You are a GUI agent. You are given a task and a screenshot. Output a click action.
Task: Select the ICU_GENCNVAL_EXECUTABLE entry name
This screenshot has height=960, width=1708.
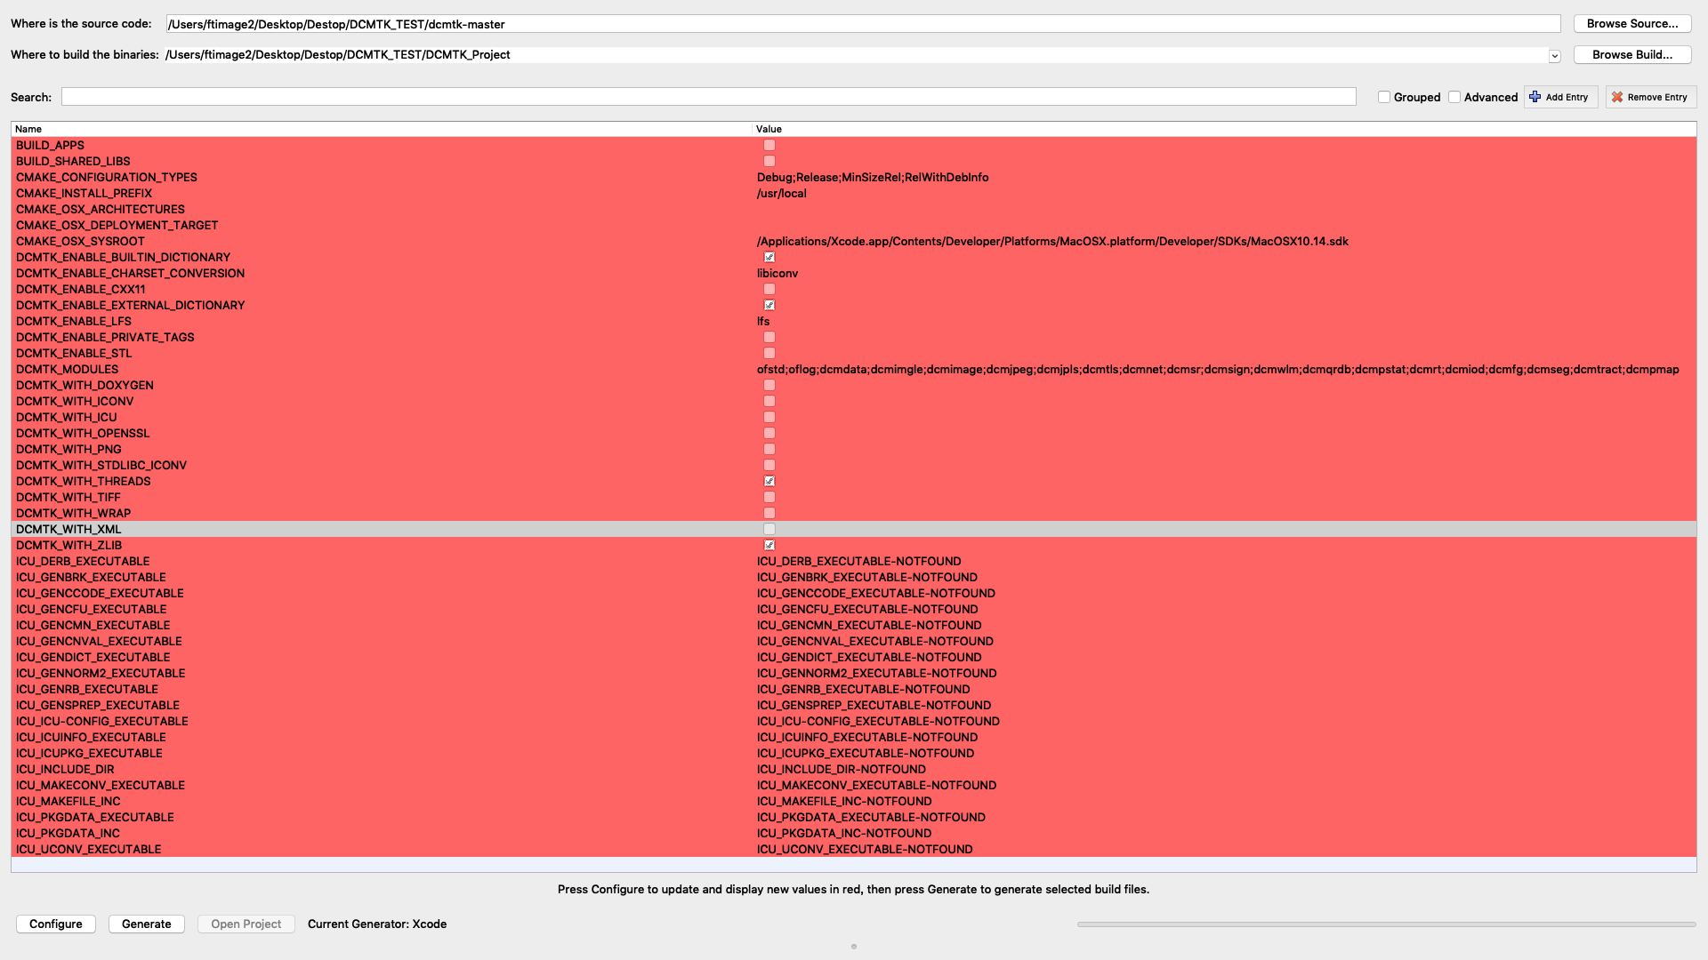(x=99, y=641)
